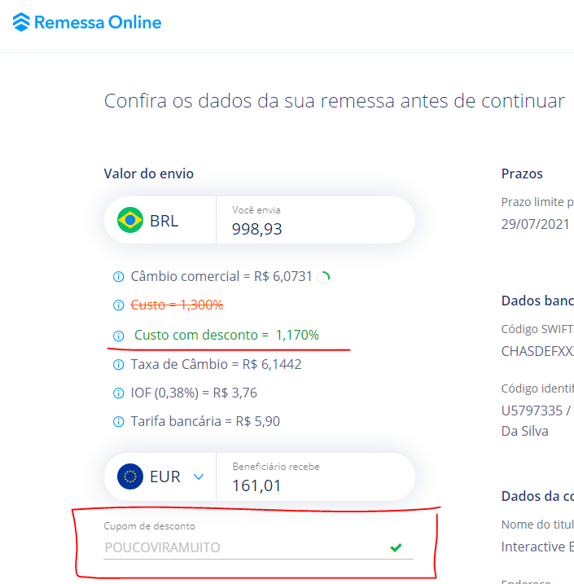Click the Remessa Online brand name text
574x584 pixels.
98,23
